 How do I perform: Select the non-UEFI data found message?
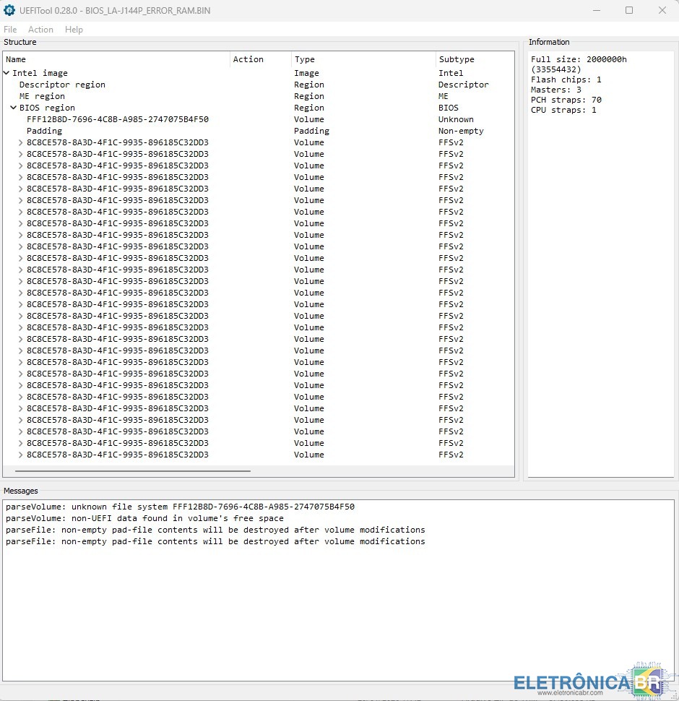point(144,518)
